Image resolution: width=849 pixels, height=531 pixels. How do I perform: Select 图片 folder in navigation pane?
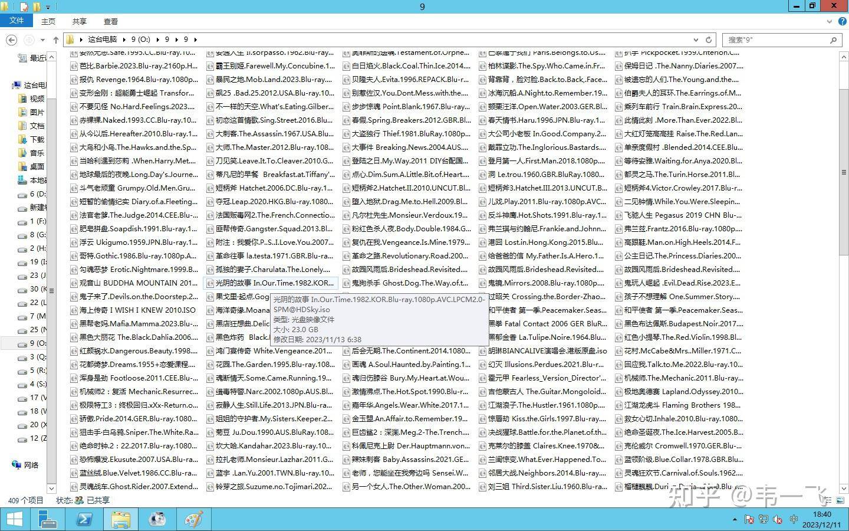32,112
